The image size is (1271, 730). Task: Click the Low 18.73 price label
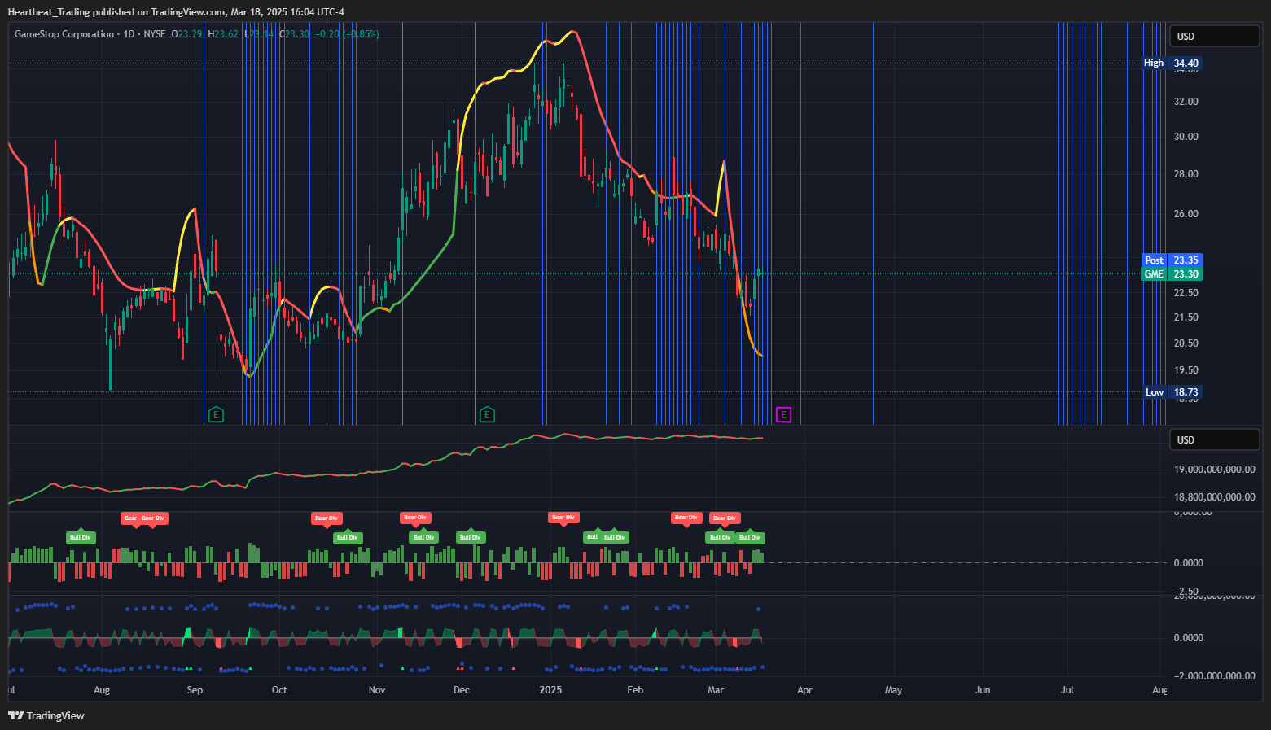[x=1172, y=391]
